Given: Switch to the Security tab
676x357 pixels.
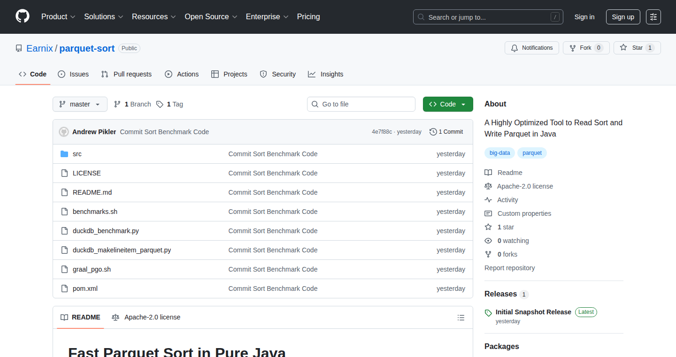Looking at the screenshot, I should point(278,74).
